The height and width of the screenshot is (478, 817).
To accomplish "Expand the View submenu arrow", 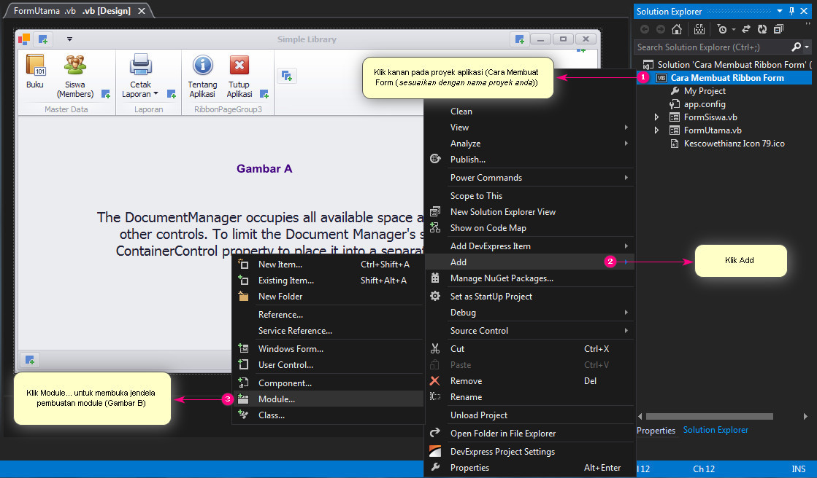I will coord(626,127).
